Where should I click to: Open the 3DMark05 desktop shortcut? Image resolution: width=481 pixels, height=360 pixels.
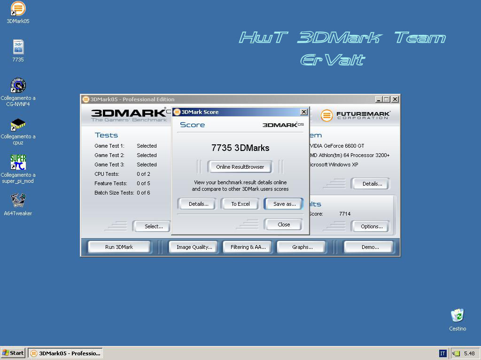[x=18, y=8]
